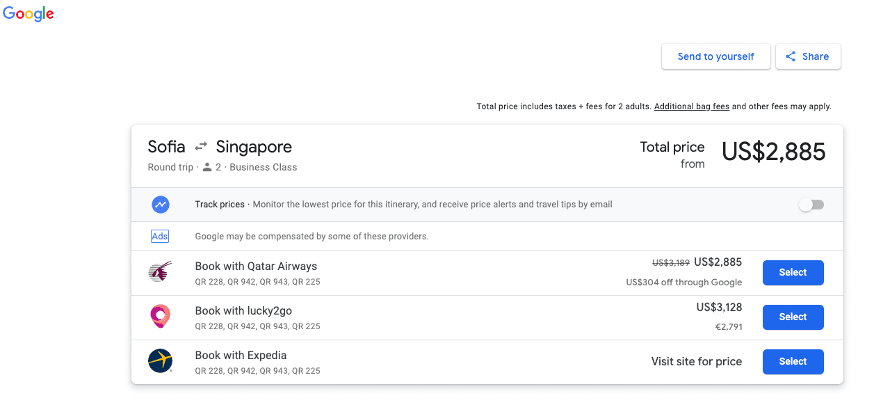Select the Expedia booking option
The height and width of the screenshot is (405, 874).
pos(793,362)
